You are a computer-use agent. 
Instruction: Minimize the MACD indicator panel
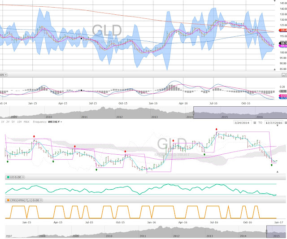tap(283, 75)
